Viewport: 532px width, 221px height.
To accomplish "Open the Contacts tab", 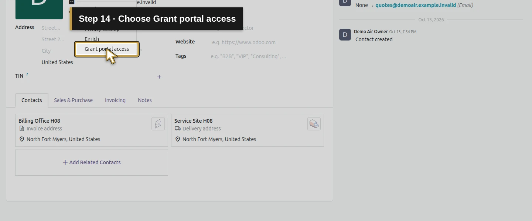I will click(32, 100).
